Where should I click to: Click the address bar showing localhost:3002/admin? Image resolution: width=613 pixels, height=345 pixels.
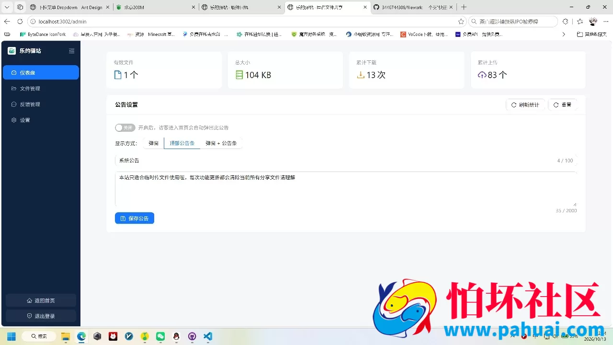[x=247, y=22]
